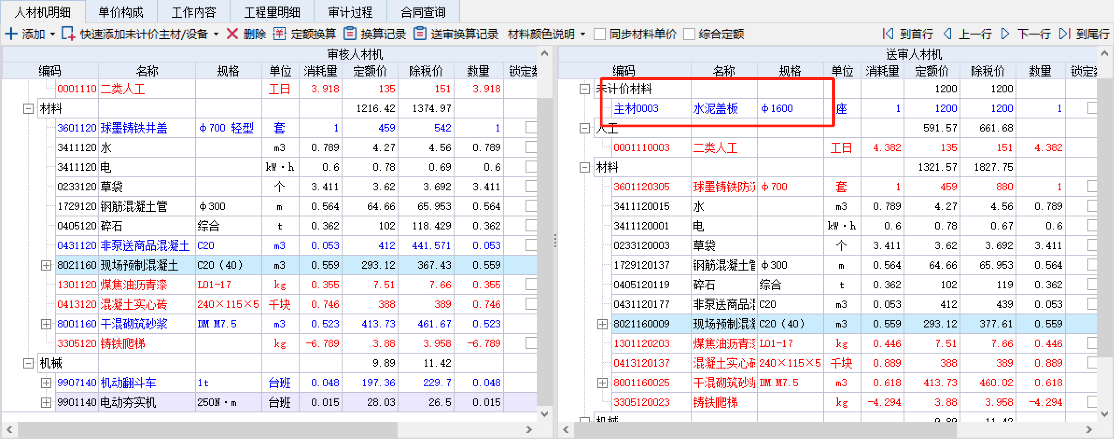1114x439 pixels.
Task: Click the 到首行 button label
Action: (917, 34)
